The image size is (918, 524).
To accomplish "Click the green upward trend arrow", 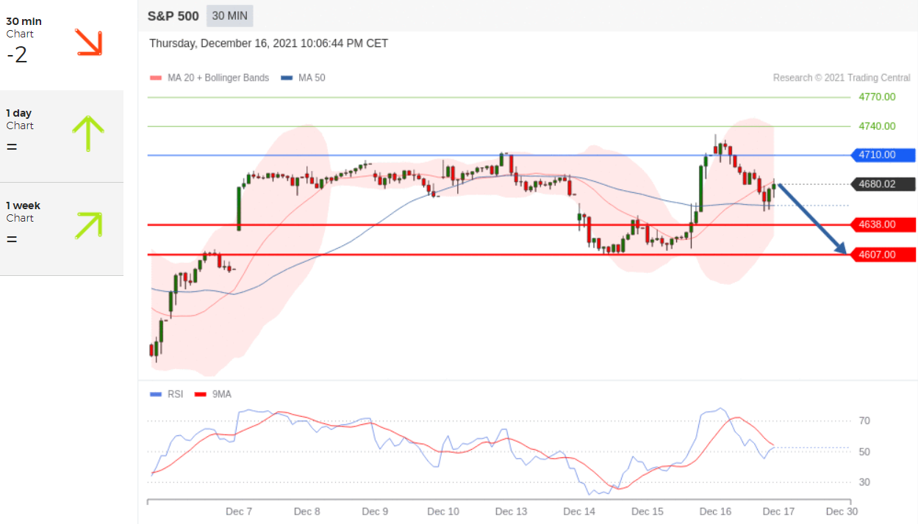I will pyautogui.click(x=88, y=134).
